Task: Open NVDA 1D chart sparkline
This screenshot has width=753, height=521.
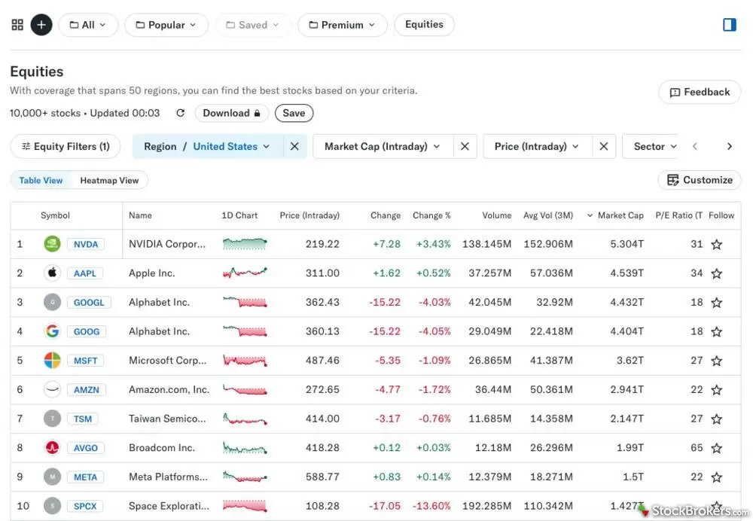Action: 245,243
